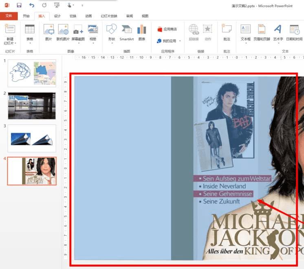Screen dimensions: 304x269
Task: Switch to the 设计 design tab
Action: (x=57, y=16)
